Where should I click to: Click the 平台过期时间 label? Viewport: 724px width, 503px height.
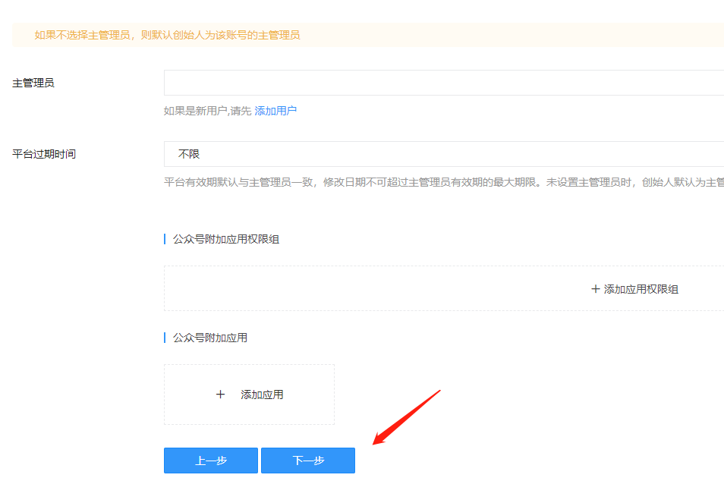44,154
